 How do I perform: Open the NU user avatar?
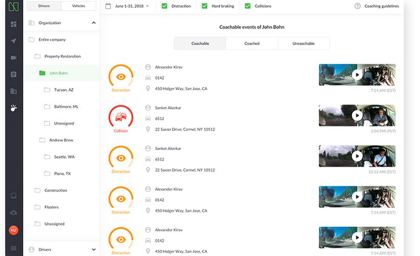tap(13, 230)
